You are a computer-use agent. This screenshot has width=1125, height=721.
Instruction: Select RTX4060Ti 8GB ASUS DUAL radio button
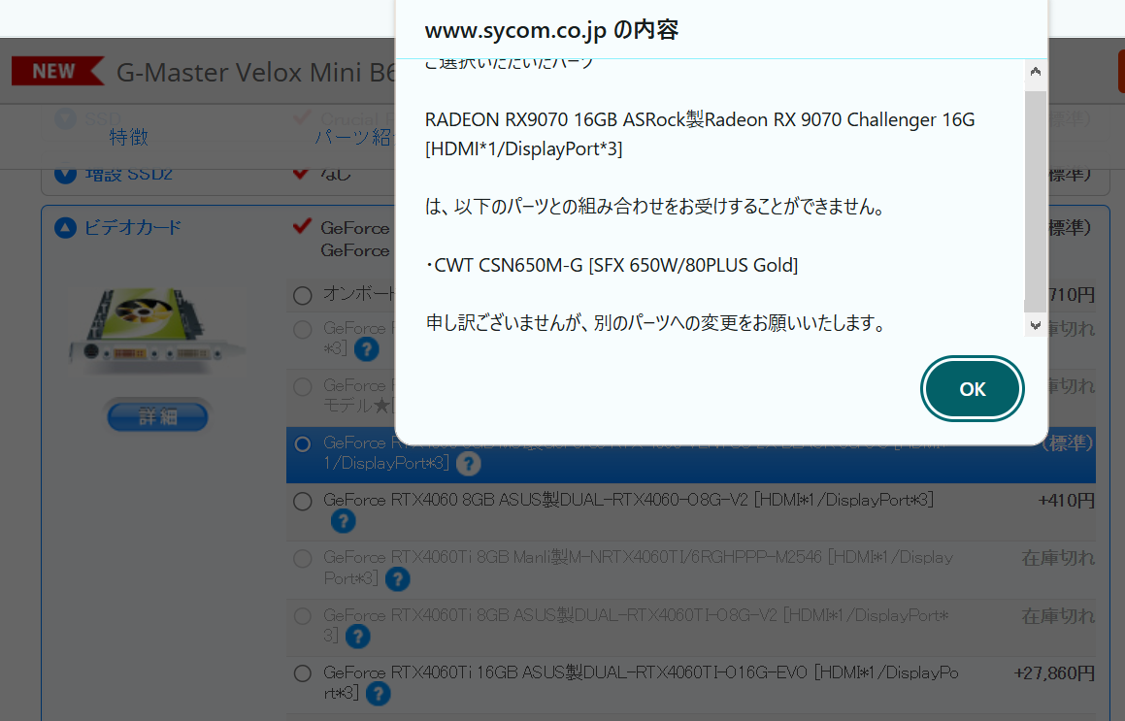pyautogui.click(x=303, y=616)
